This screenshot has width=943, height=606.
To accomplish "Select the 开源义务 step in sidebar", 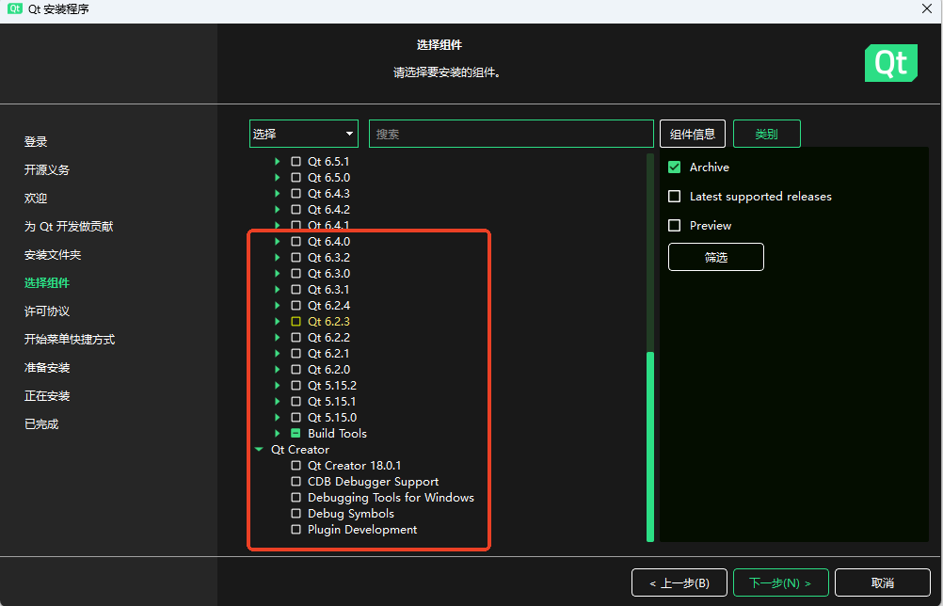I will 47,170.
